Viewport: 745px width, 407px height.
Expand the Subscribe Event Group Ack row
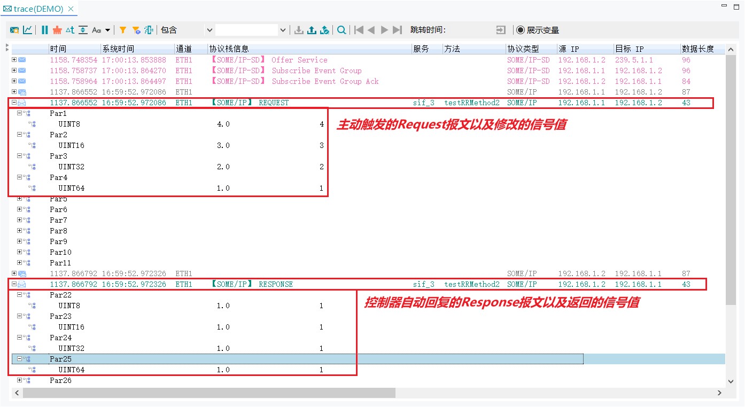[14, 81]
